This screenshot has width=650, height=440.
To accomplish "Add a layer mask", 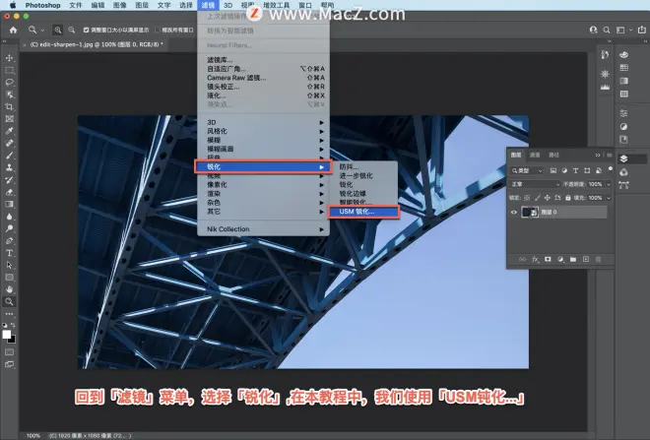I will [x=548, y=259].
